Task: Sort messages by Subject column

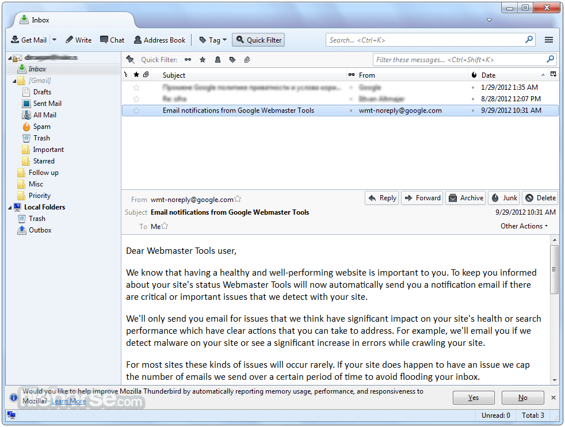Action: tap(249, 75)
